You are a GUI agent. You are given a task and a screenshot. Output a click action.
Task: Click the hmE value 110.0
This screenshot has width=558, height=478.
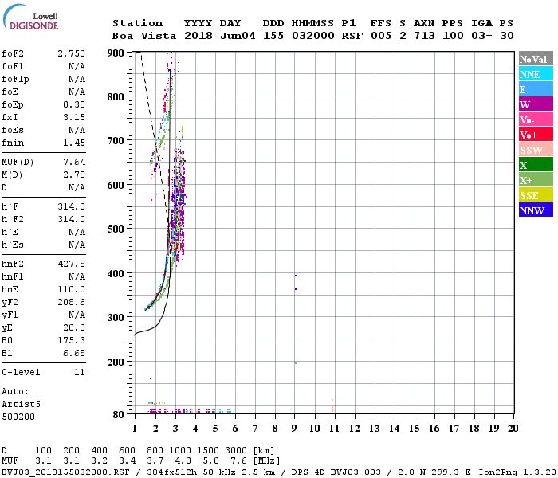click(x=71, y=289)
